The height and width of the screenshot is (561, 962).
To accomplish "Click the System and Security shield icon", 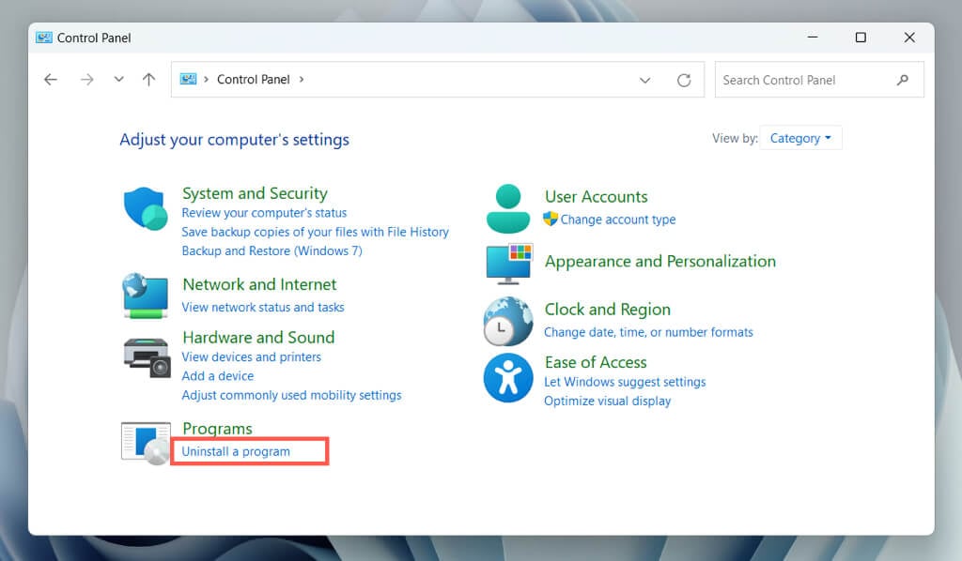I will coord(146,207).
